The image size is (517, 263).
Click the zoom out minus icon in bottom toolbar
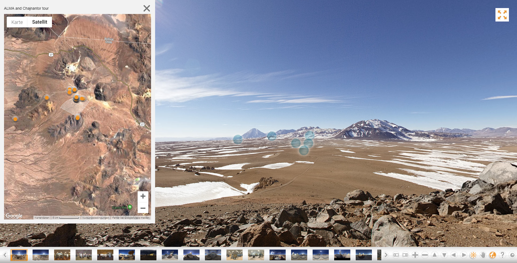(425, 255)
